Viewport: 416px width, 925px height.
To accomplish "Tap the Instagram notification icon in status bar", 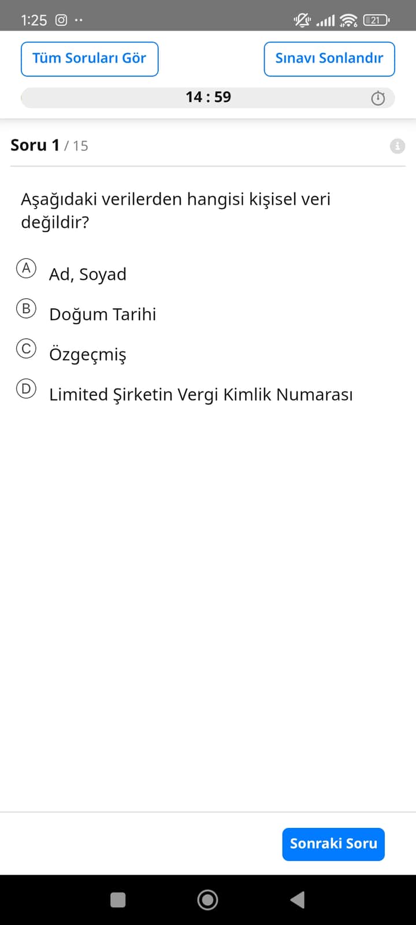I will tap(61, 20).
